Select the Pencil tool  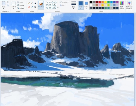[x=29, y=4]
